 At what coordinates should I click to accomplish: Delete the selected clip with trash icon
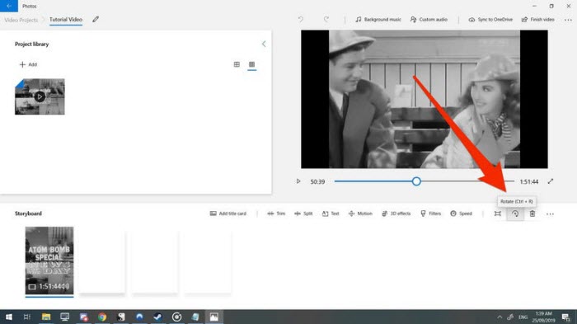pyautogui.click(x=532, y=214)
